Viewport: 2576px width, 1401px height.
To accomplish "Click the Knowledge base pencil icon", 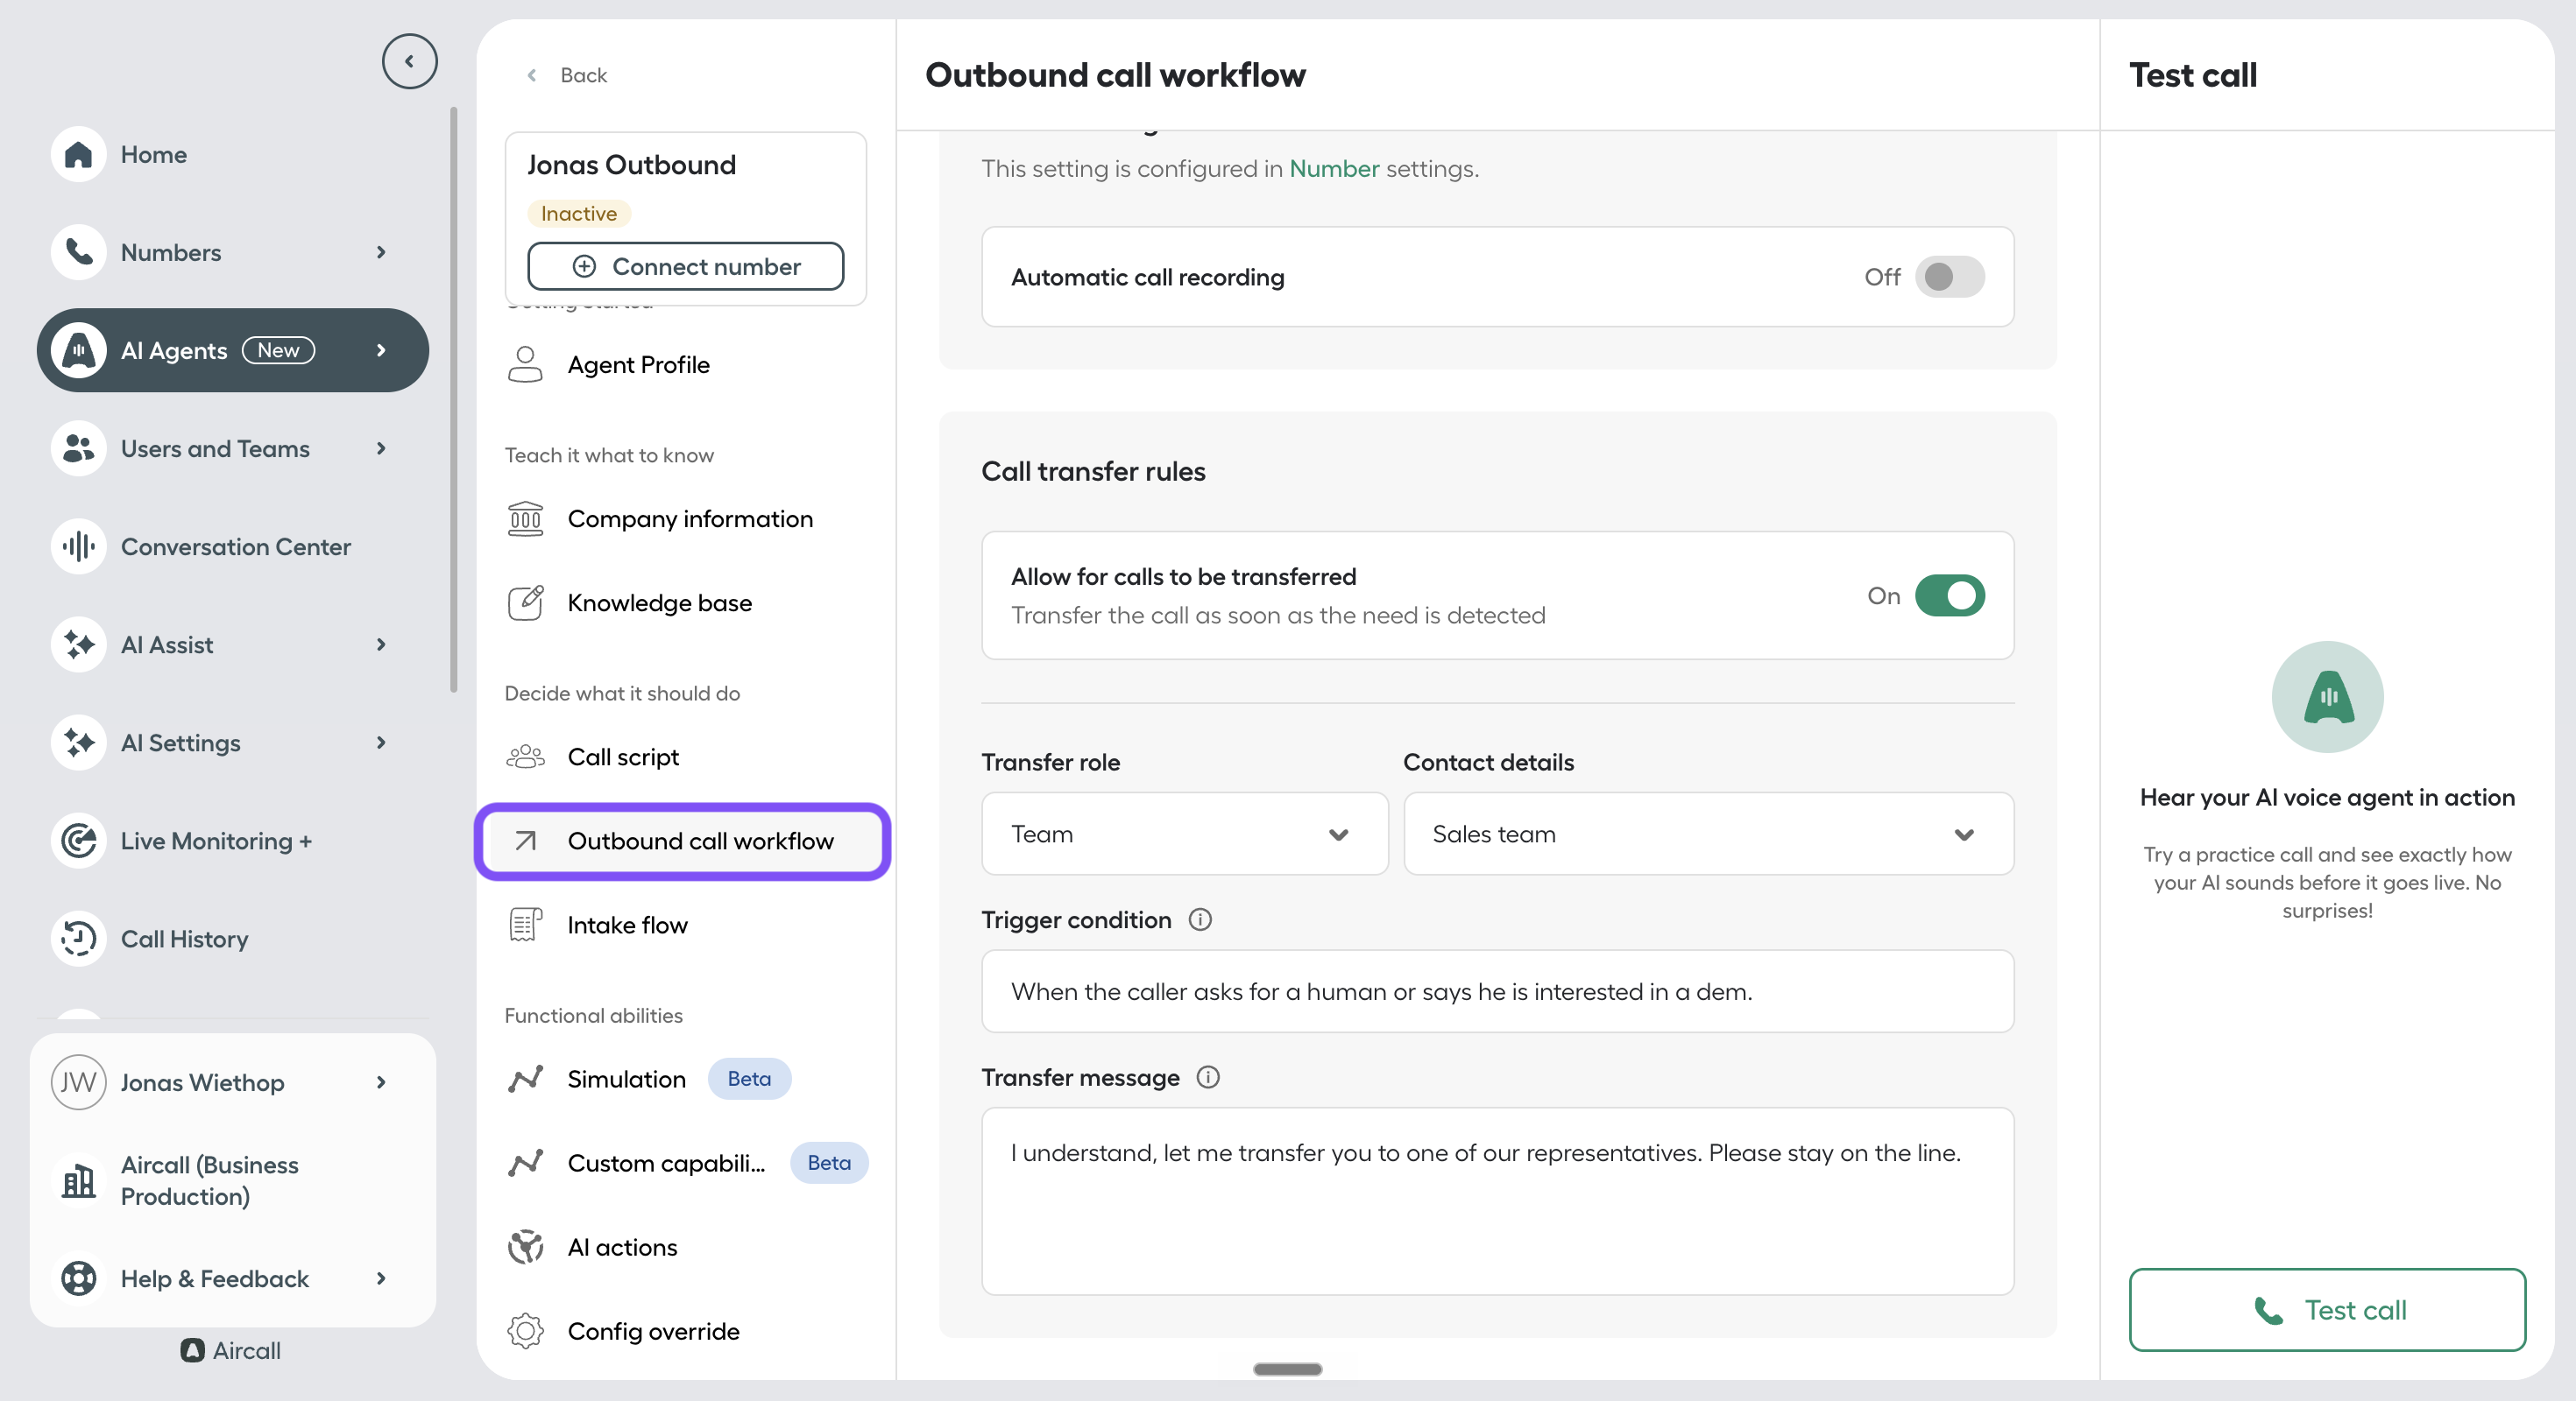I will pos(525,602).
